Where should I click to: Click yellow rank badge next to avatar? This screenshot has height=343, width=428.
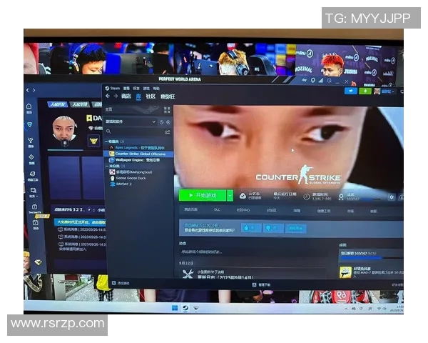click(x=93, y=141)
